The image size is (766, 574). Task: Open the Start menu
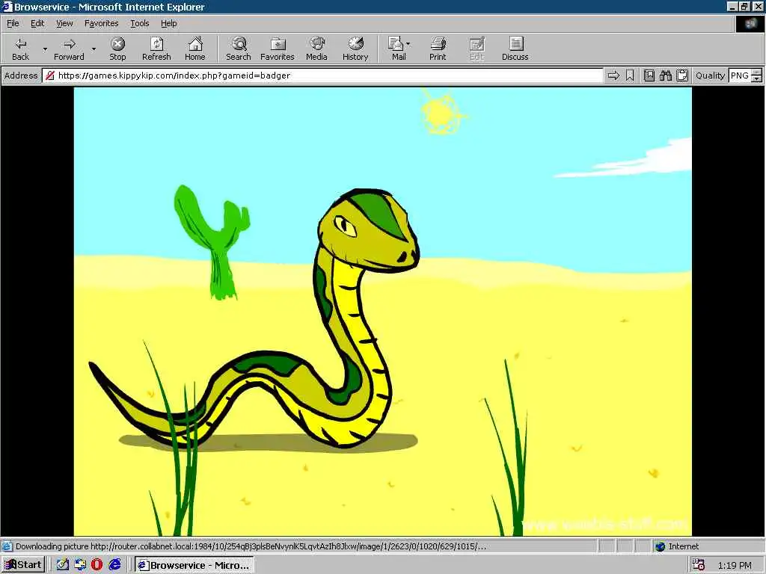pyautogui.click(x=23, y=565)
